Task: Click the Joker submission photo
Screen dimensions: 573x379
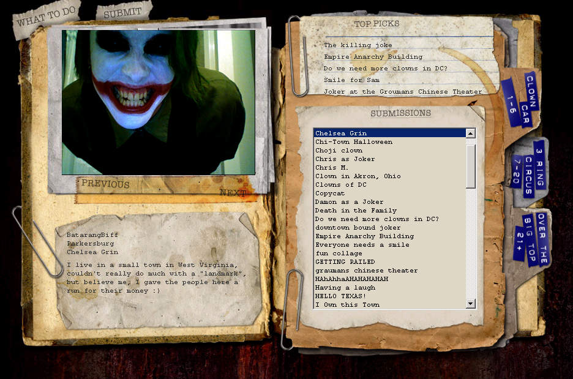Action: click(x=158, y=102)
